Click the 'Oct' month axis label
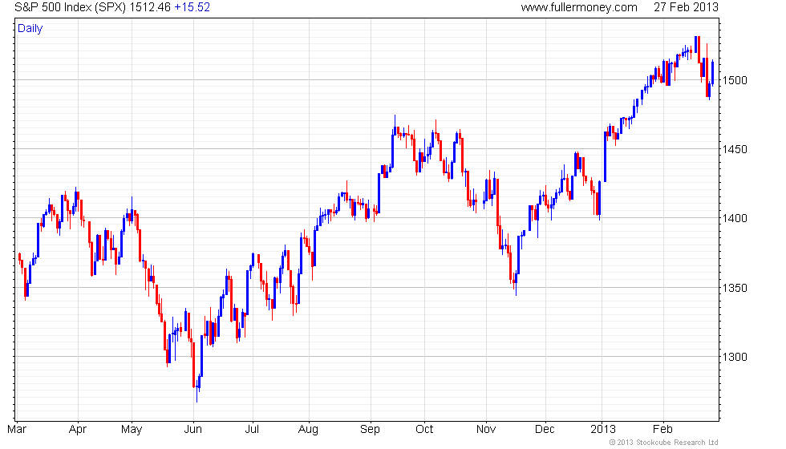 [424, 430]
